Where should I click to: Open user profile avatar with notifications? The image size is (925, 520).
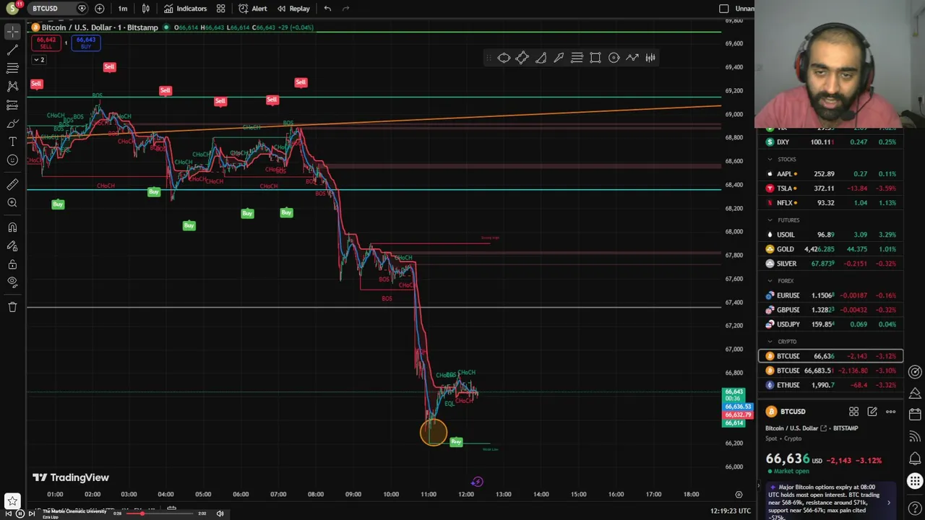[x=12, y=9]
